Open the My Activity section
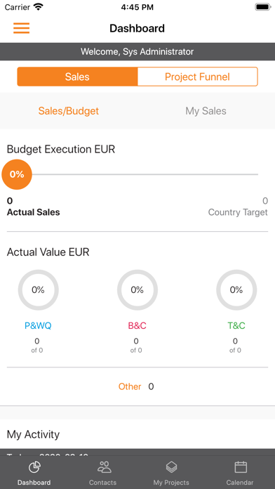275x489 pixels. click(33, 434)
